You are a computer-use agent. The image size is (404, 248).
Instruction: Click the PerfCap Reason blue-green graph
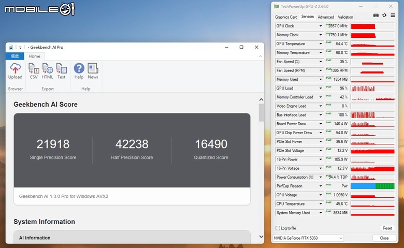[372, 186]
